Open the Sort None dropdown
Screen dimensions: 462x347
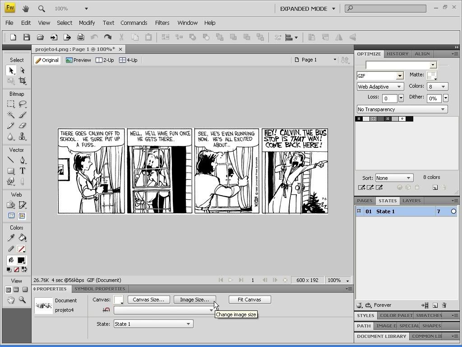coord(394,178)
